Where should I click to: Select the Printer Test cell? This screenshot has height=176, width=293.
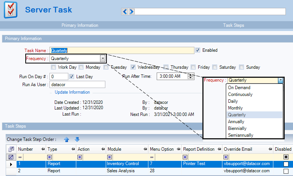tap(202, 164)
